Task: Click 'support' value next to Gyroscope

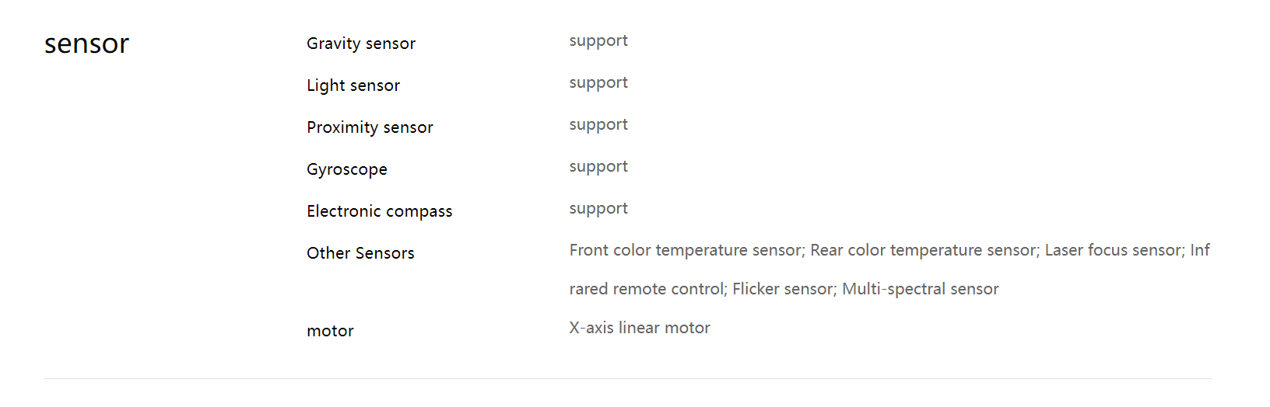Action: 598,167
